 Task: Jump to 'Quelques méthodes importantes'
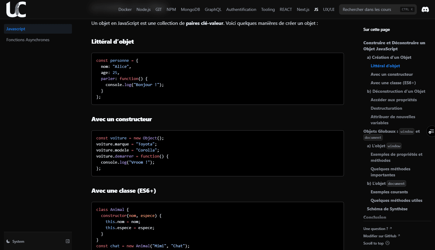pos(390,172)
